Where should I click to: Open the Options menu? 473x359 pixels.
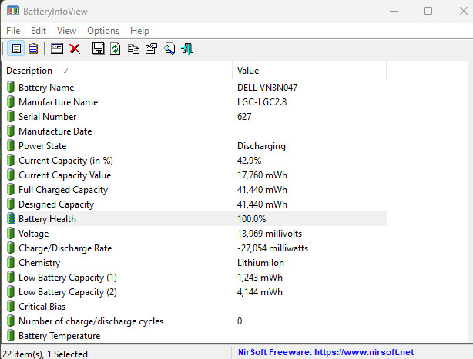103,31
